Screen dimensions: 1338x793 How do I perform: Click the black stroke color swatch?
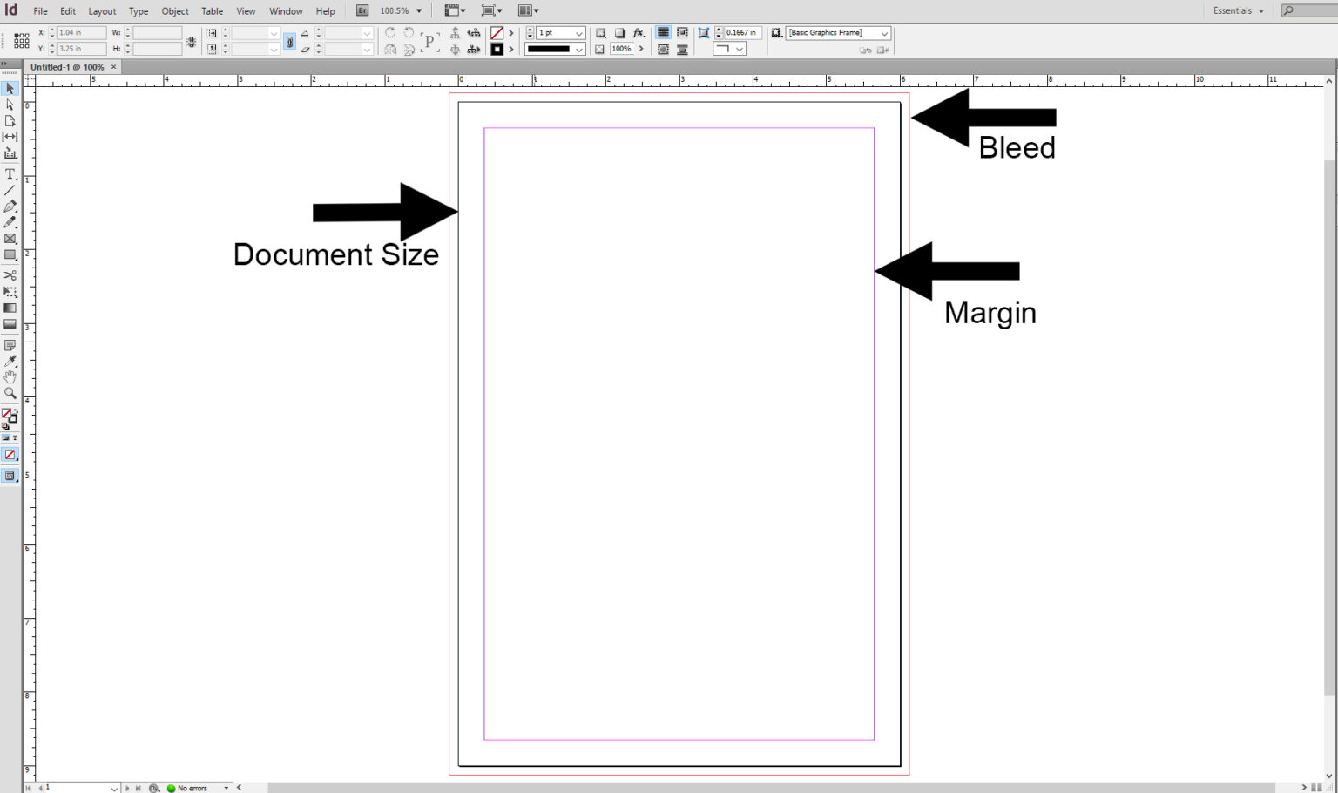click(x=549, y=49)
